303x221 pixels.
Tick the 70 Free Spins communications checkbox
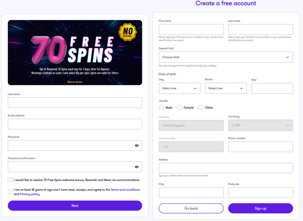pyautogui.click(x=10, y=180)
